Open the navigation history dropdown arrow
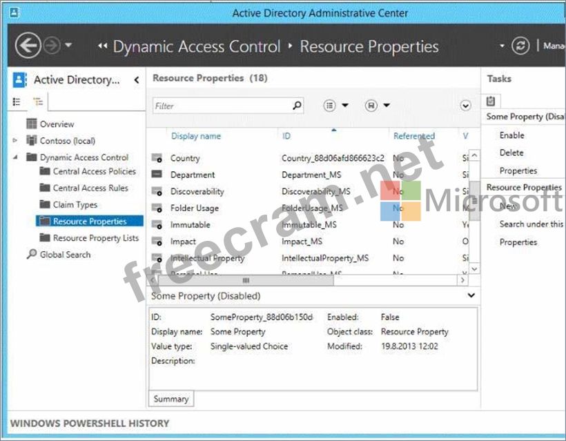The height and width of the screenshot is (441, 566). 68,46
